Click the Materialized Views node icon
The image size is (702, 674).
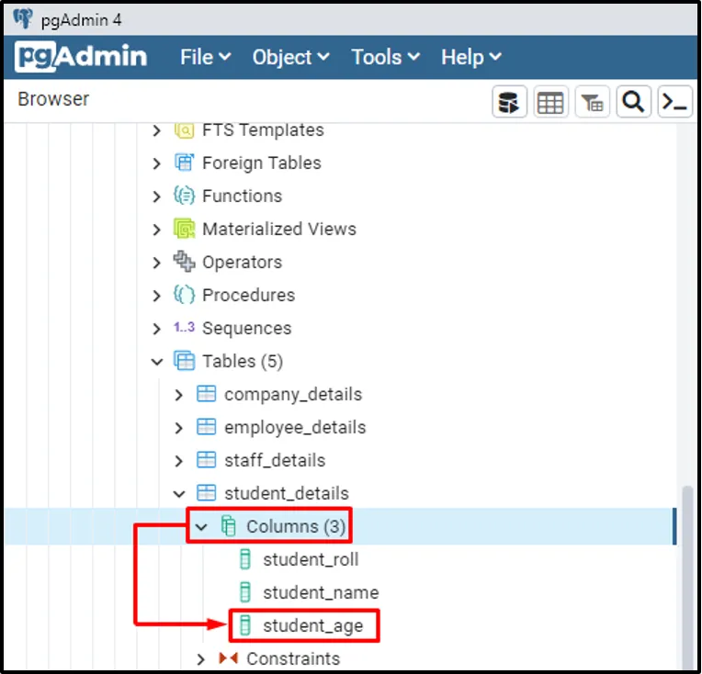185,229
